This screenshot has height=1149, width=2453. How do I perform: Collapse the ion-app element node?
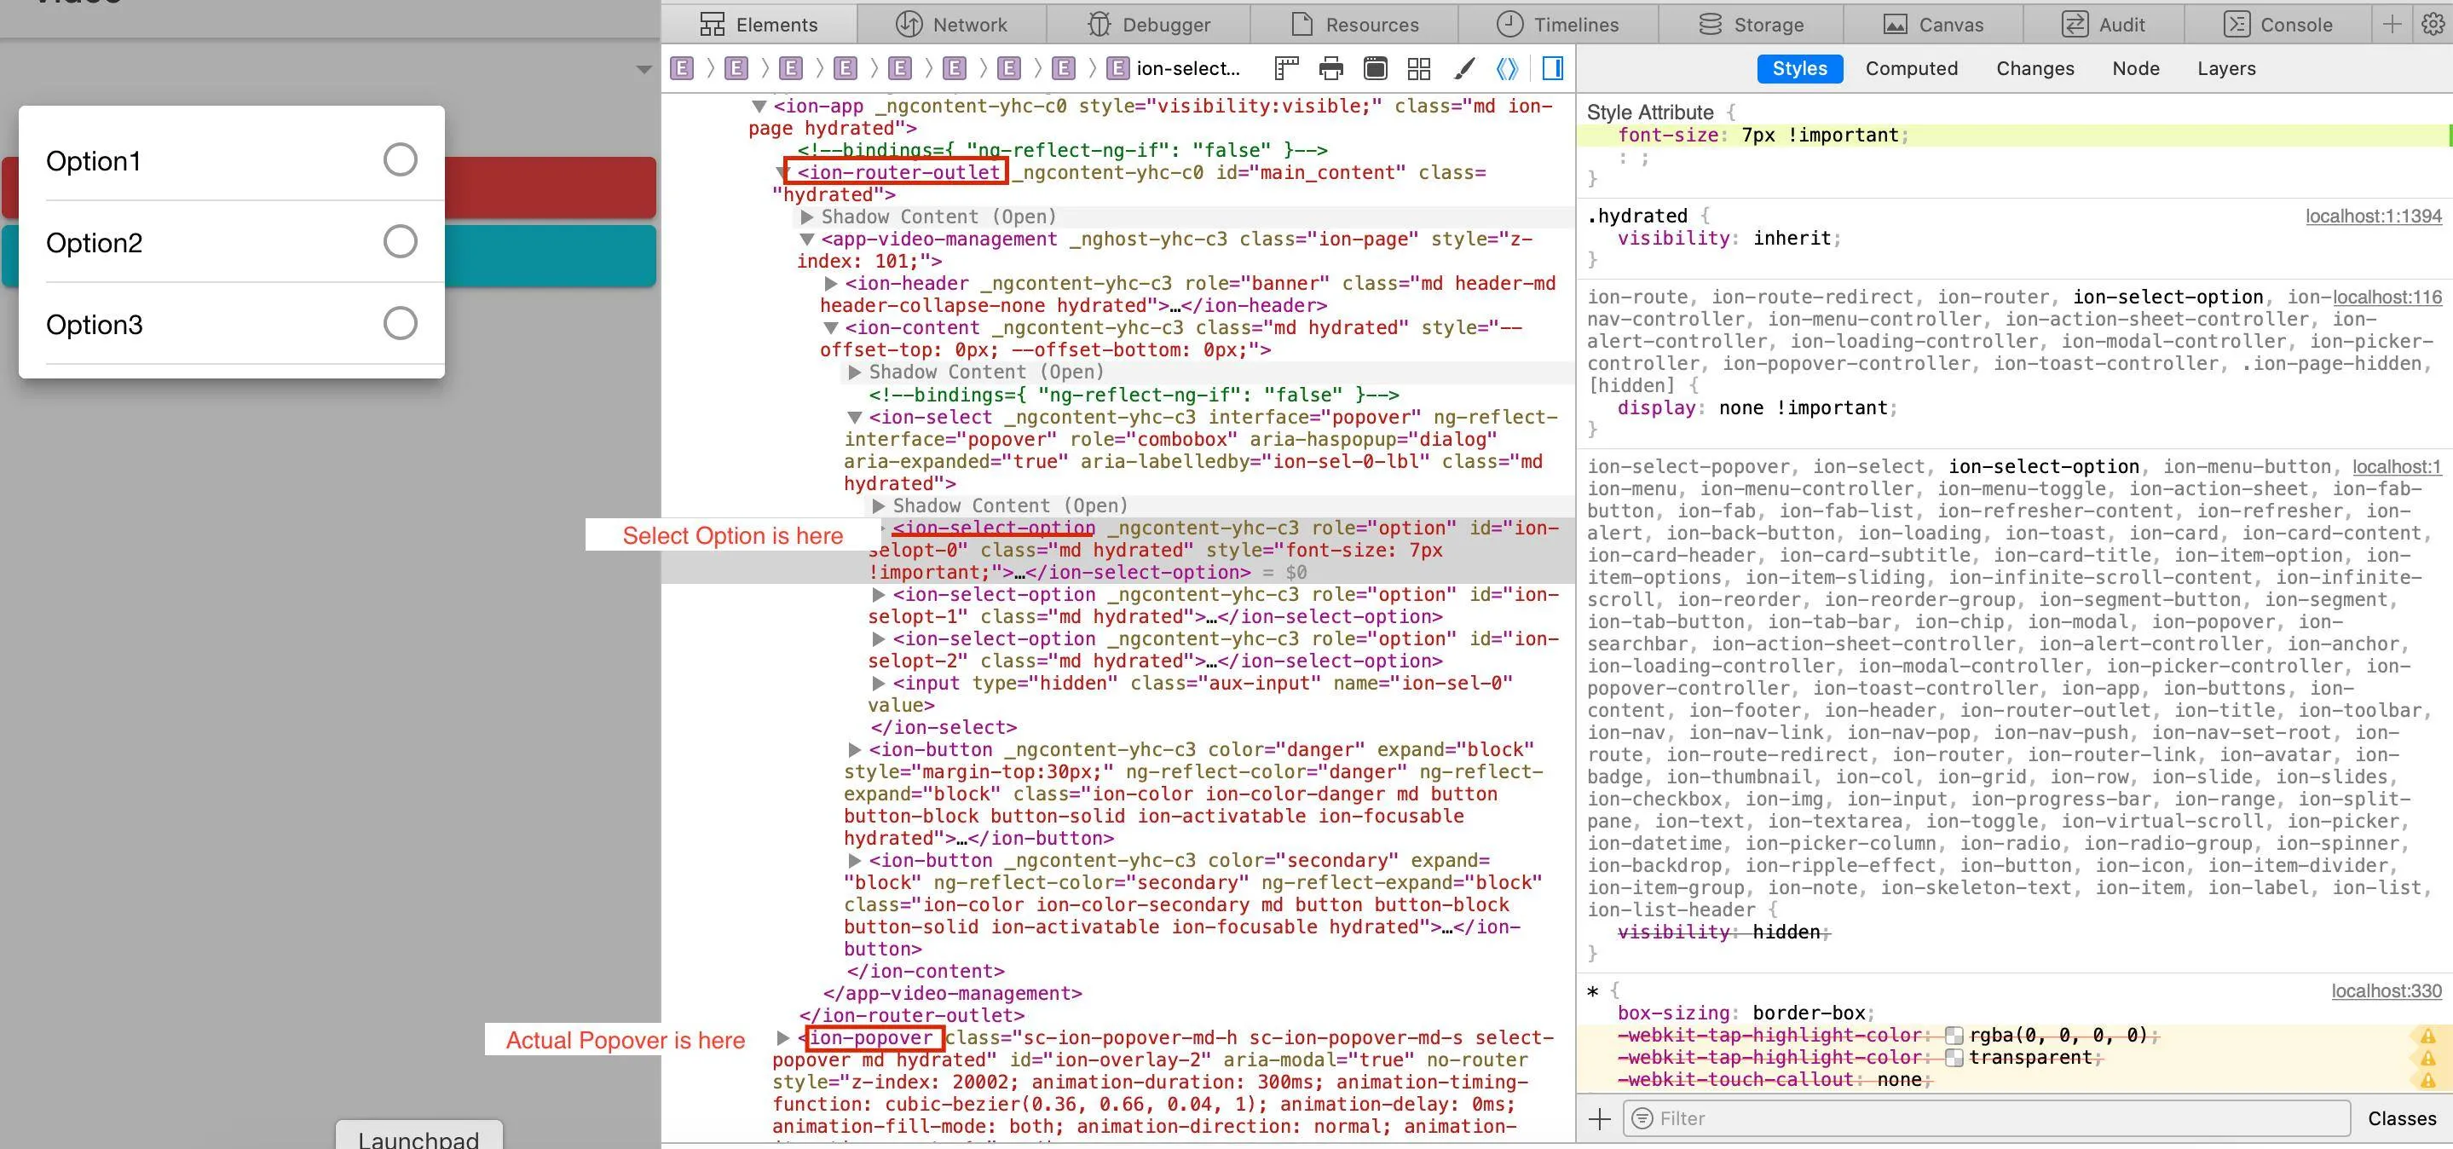tap(759, 107)
